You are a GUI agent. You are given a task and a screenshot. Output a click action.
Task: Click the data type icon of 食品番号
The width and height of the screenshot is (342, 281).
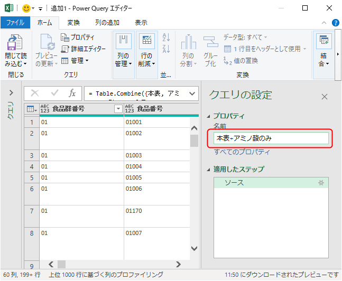pyautogui.click(x=130, y=109)
